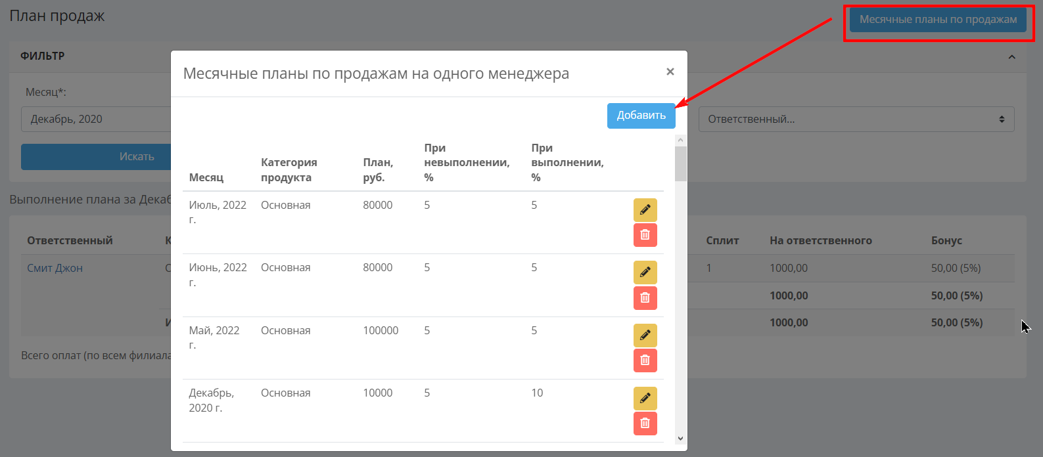Delete the Май, 2022 plan row
This screenshot has width=1043, height=457.
coord(645,360)
